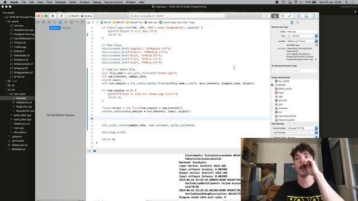358x201 pixels.
Task: Select the Buildtime issues tab
Action: point(55,28)
